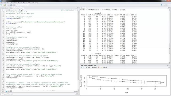The height and width of the screenshot is (96, 171).
Task: Open the Top Level scope selector
Action: coord(10,91)
